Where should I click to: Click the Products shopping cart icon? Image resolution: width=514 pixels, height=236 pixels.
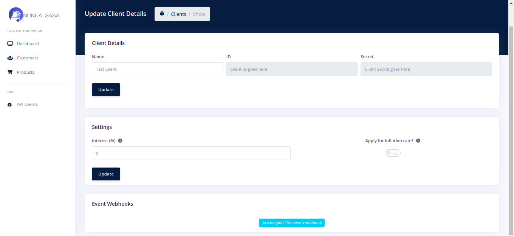point(10,72)
